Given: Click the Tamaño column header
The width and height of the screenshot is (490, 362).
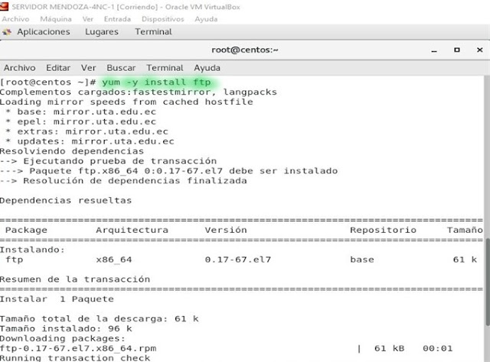Looking at the screenshot, I should click(x=465, y=230).
